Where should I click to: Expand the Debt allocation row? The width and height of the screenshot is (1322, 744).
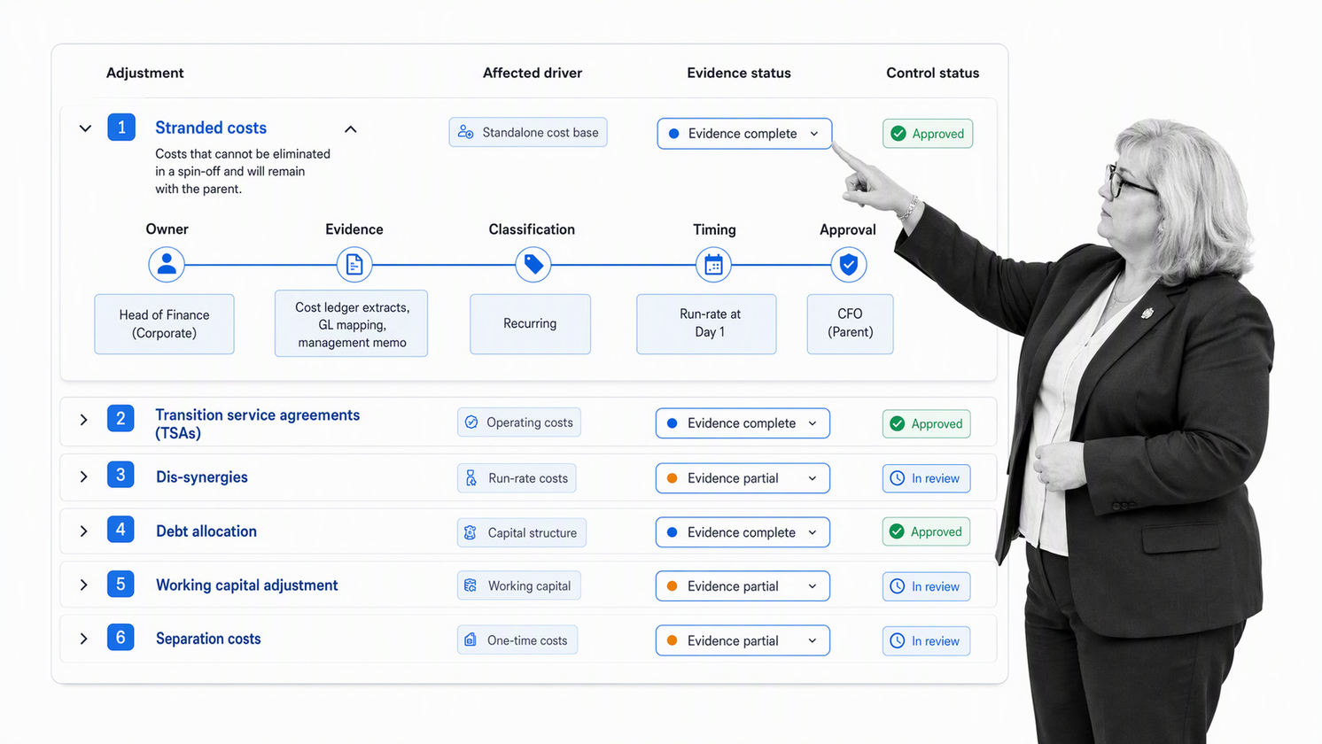[83, 531]
